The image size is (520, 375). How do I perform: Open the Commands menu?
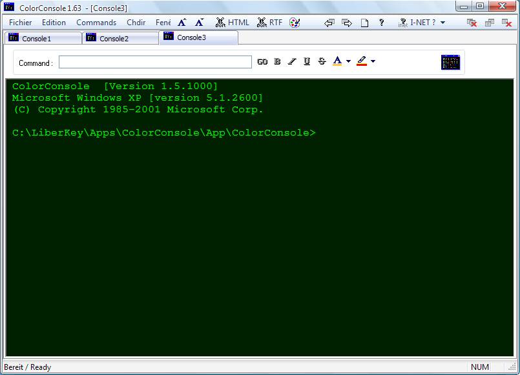96,23
